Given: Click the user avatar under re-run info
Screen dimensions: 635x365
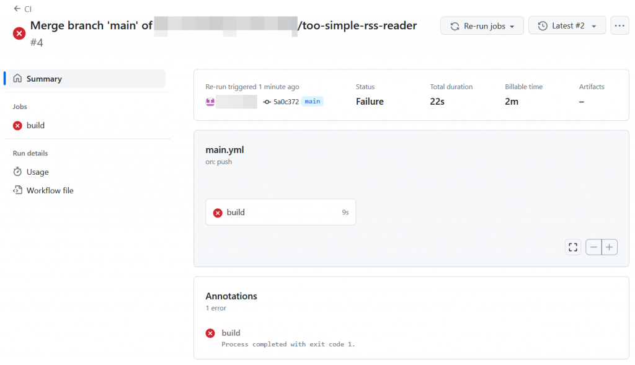Looking at the screenshot, I should pyautogui.click(x=210, y=102).
